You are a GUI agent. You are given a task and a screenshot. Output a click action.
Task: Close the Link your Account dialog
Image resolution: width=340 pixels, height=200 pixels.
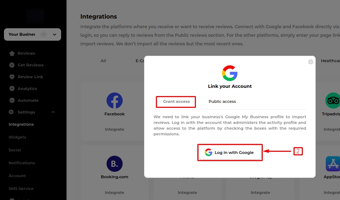click(x=311, y=62)
